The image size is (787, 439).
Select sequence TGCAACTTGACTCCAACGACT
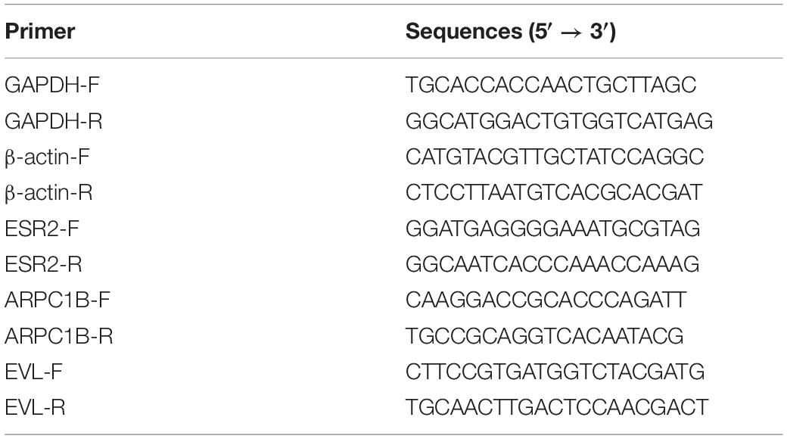point(557,407)
